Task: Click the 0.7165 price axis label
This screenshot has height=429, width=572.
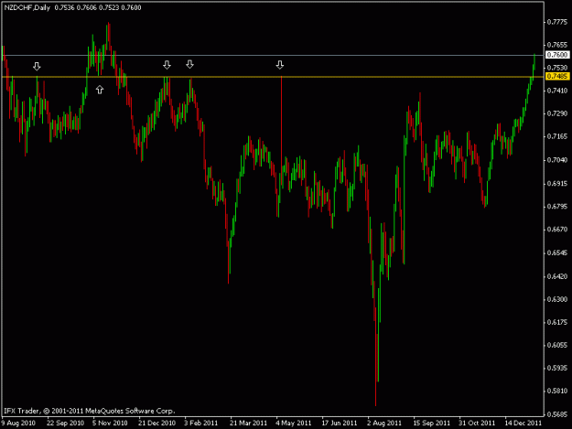Action: click(x=557, y=136)
